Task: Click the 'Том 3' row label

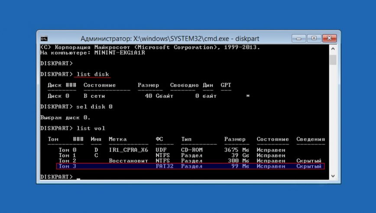Action: pyautogui.click(x=68, y=166)
